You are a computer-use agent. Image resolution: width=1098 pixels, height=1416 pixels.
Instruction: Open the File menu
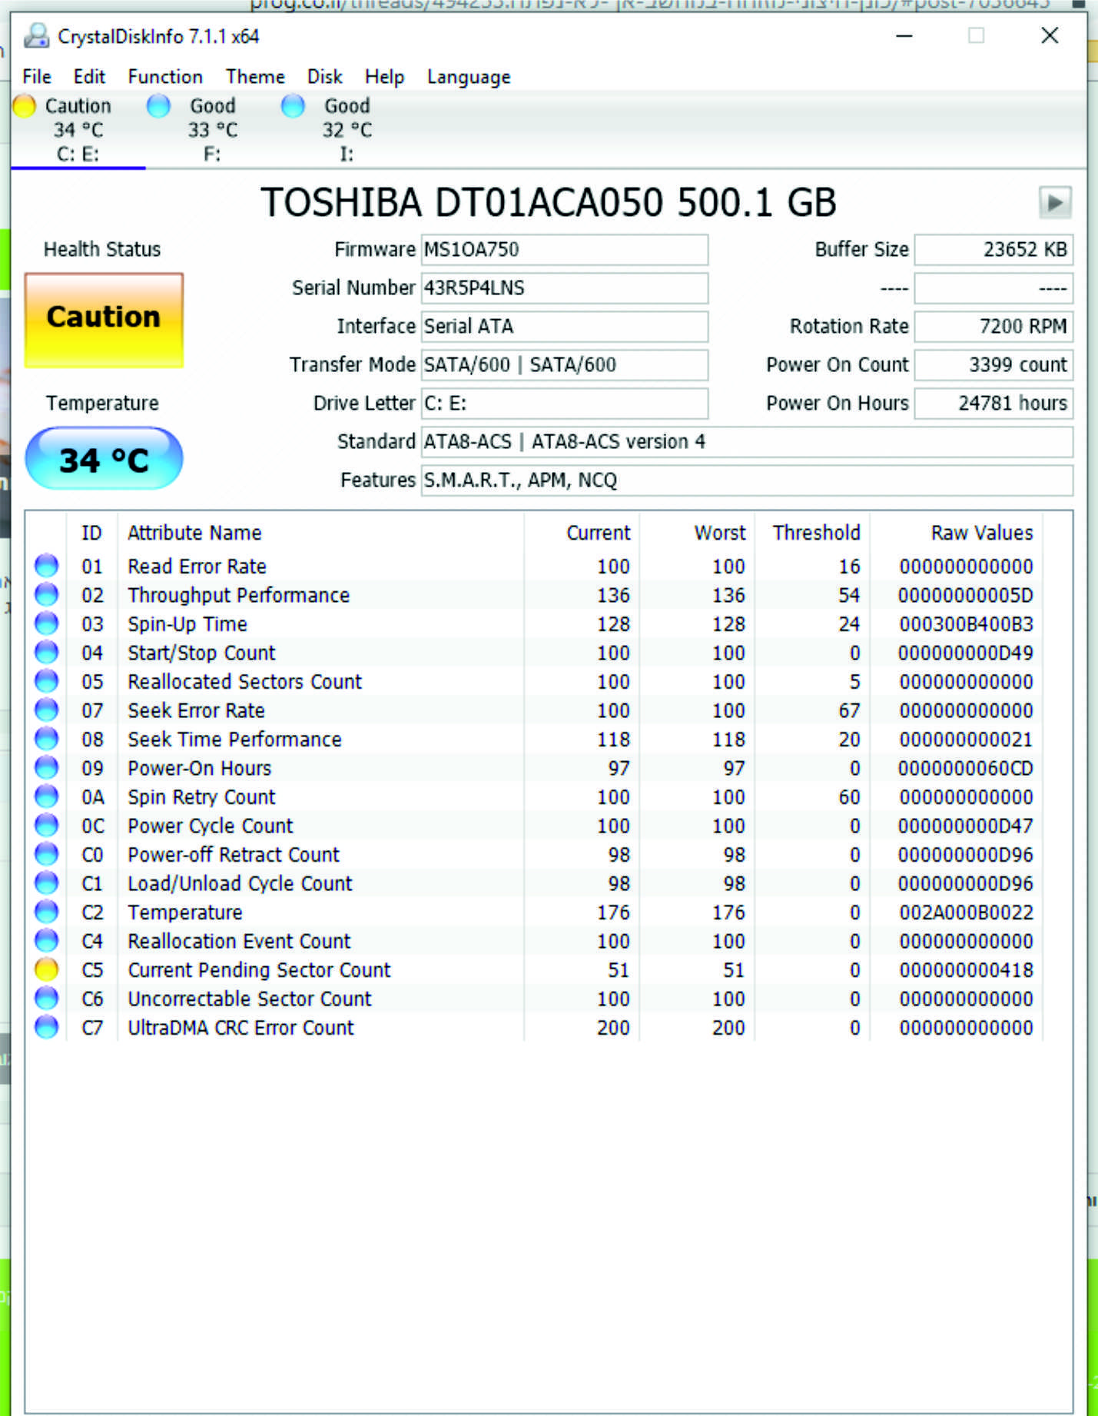pyautogui.click(x=37, y=77)
